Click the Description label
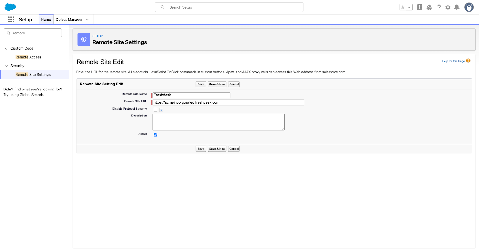Viewport: 479px width, 252px height. [x=139, y=116]
